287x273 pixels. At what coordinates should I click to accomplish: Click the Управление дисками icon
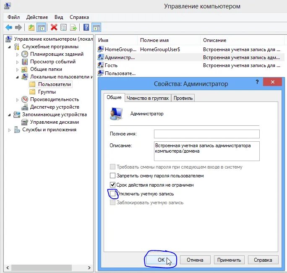(25, 122)
